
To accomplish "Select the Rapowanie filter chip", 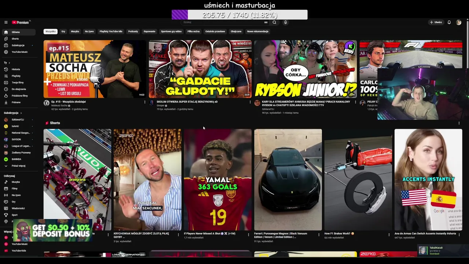I will [x=149, y=32].
